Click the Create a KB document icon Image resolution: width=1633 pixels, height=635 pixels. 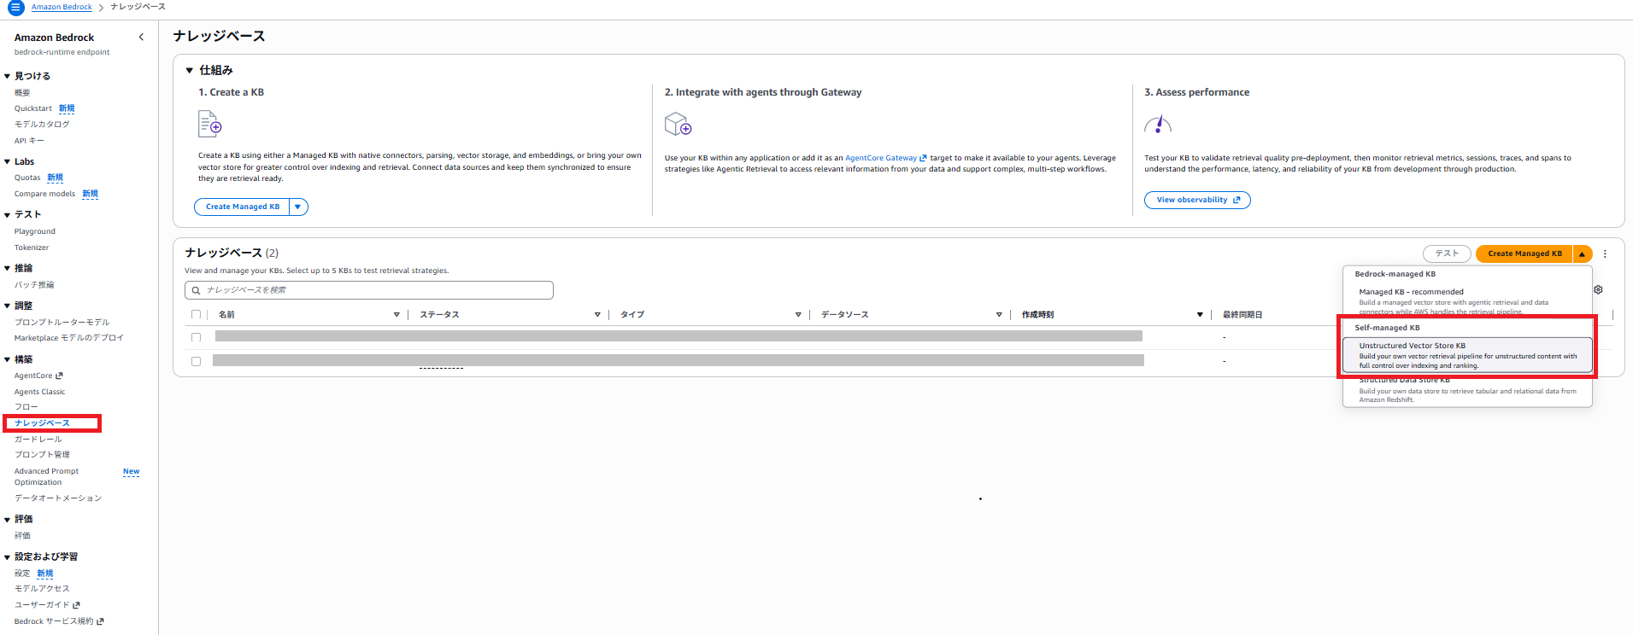tap(210, 125)
